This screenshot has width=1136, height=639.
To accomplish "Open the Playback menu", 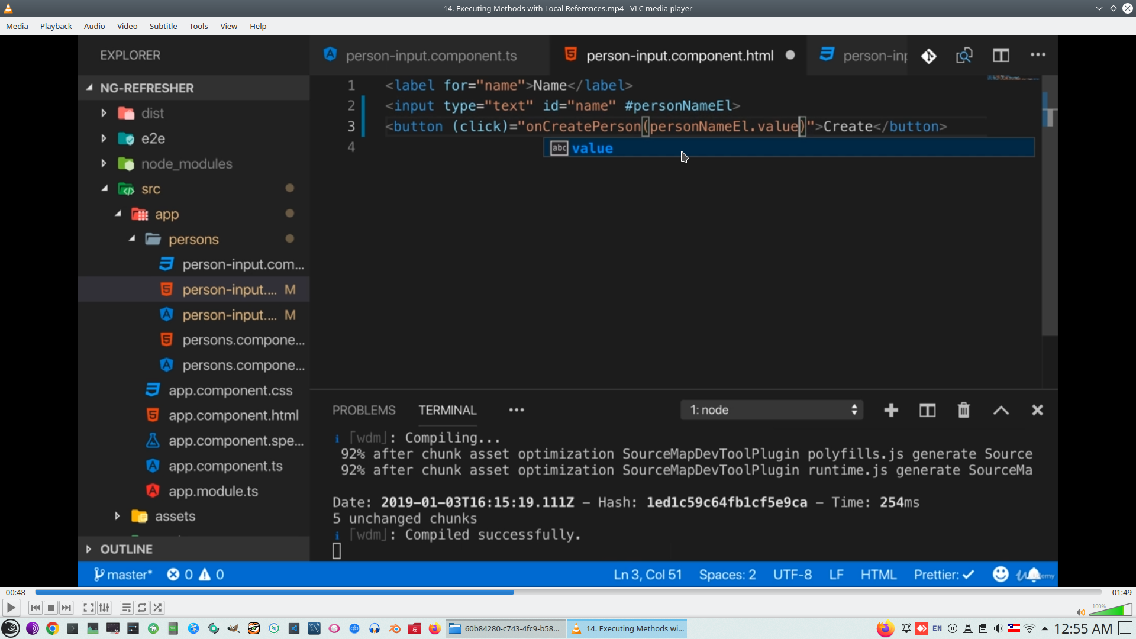I will [x=56, y=26].
